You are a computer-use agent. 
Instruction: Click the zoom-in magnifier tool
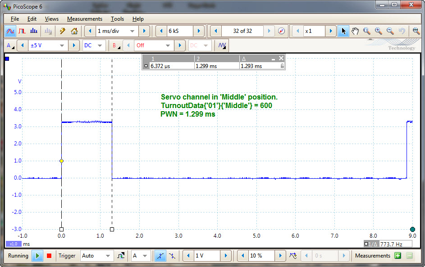[x=379, y=31]
